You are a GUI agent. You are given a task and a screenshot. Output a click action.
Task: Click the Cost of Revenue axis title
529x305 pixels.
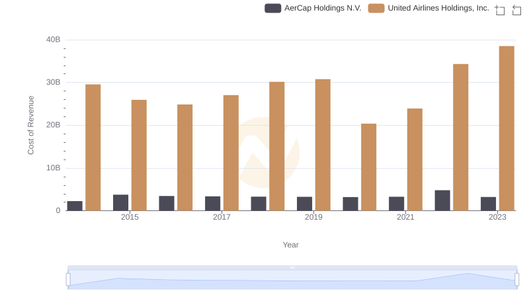[30, 125]
